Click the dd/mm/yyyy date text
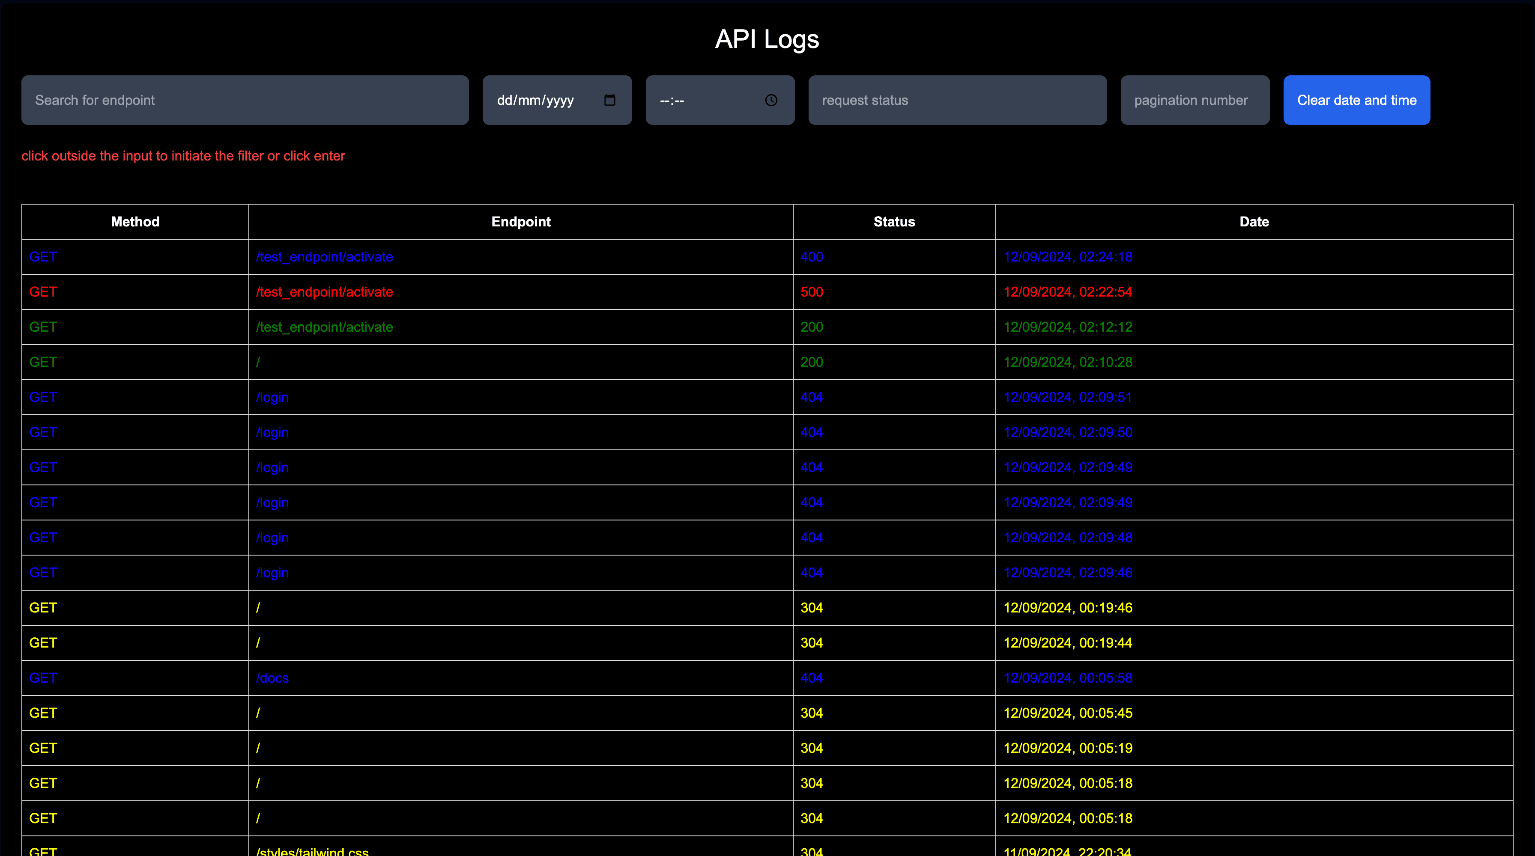Screen dimensions: 1535x856 click(x=535, y=100)
